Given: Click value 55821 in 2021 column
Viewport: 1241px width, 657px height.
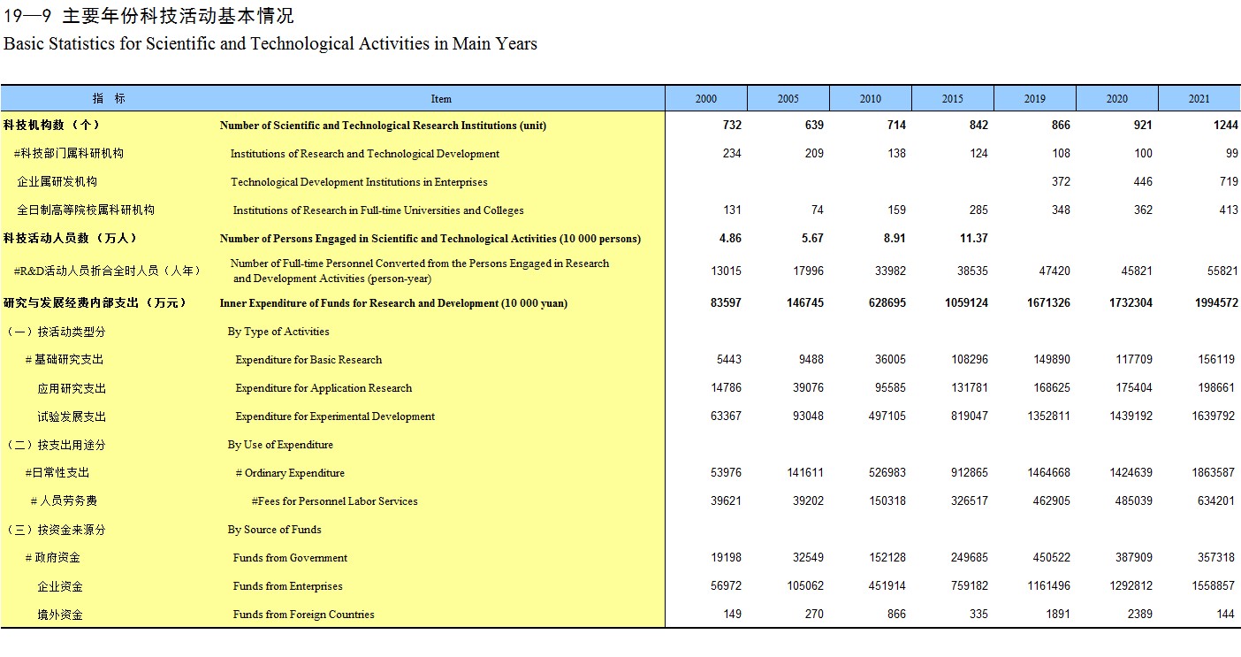Looking at the screenshot, I should (1222, 271).
